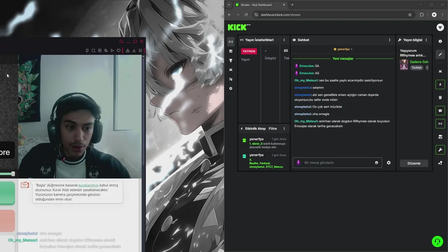Image resolution: width=448 pixels, height=252 pixels.
Task: Click the ad-blocker shield icon in left browser
Action: [x=100, y=50]
